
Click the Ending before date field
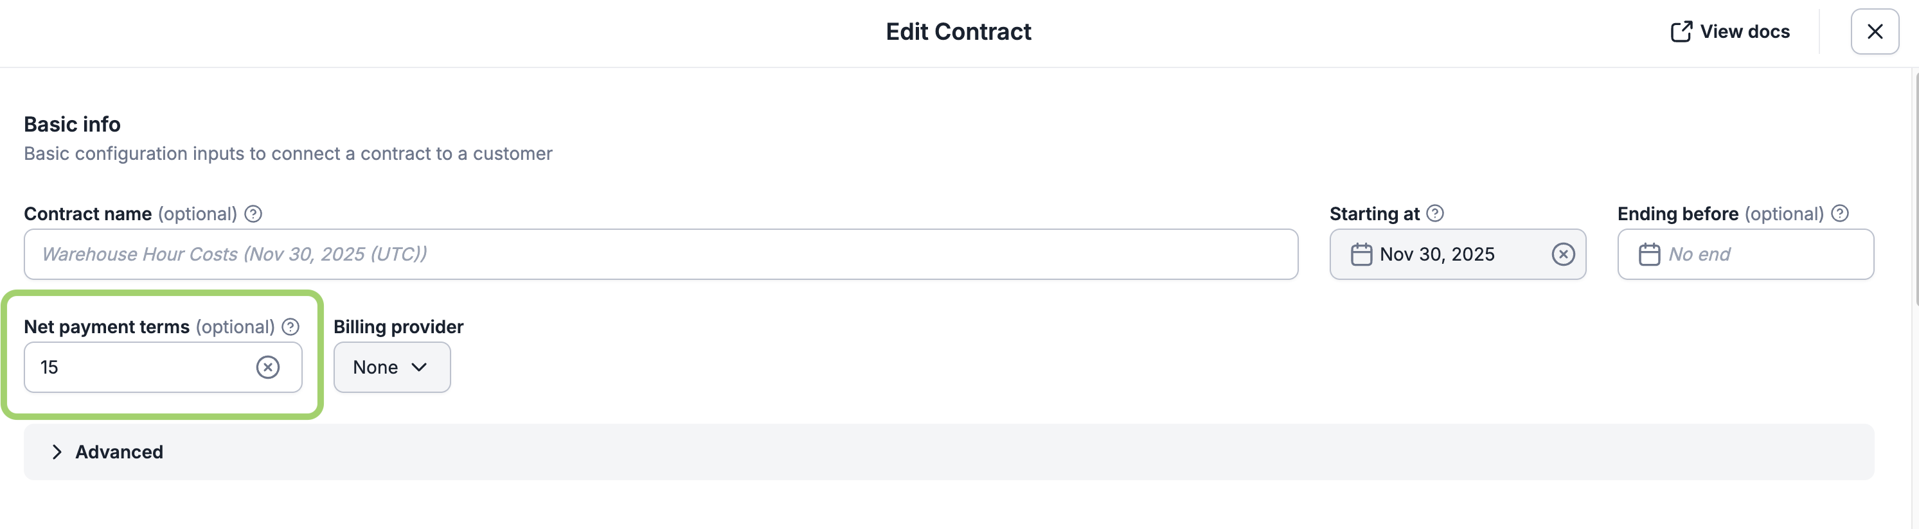coord(1745,254)
